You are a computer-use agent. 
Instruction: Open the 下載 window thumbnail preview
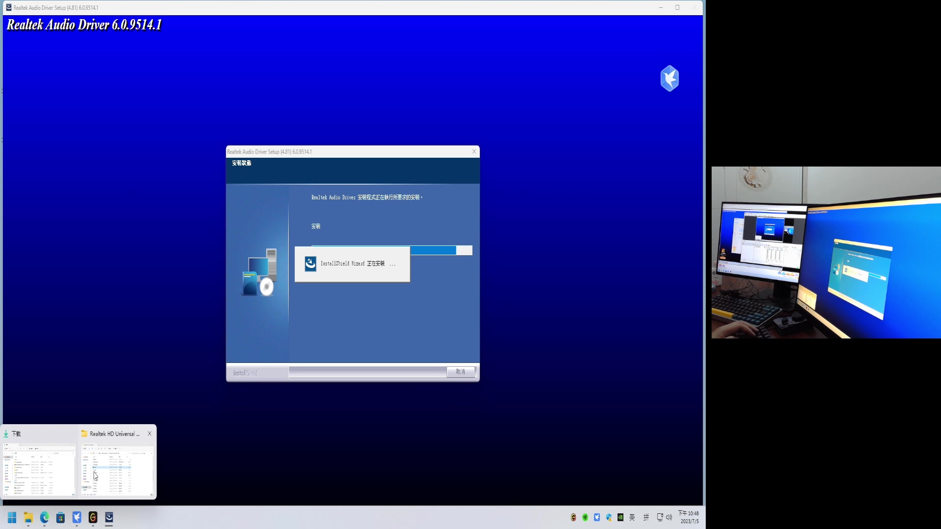pyautogui.click(x=39, y=469)
